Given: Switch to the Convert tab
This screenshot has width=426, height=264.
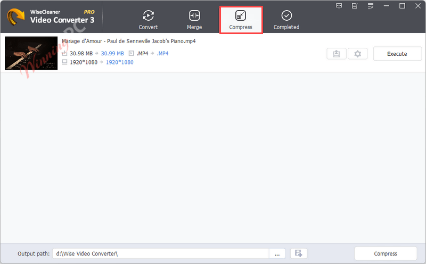Looking at the screenshot, I should point(148,20).
